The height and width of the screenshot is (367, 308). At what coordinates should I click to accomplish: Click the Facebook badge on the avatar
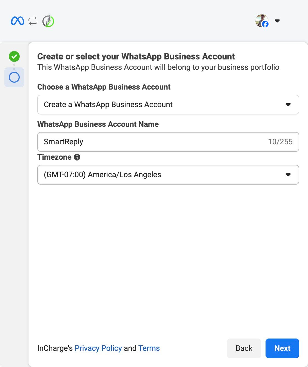(x=265, y=24)
